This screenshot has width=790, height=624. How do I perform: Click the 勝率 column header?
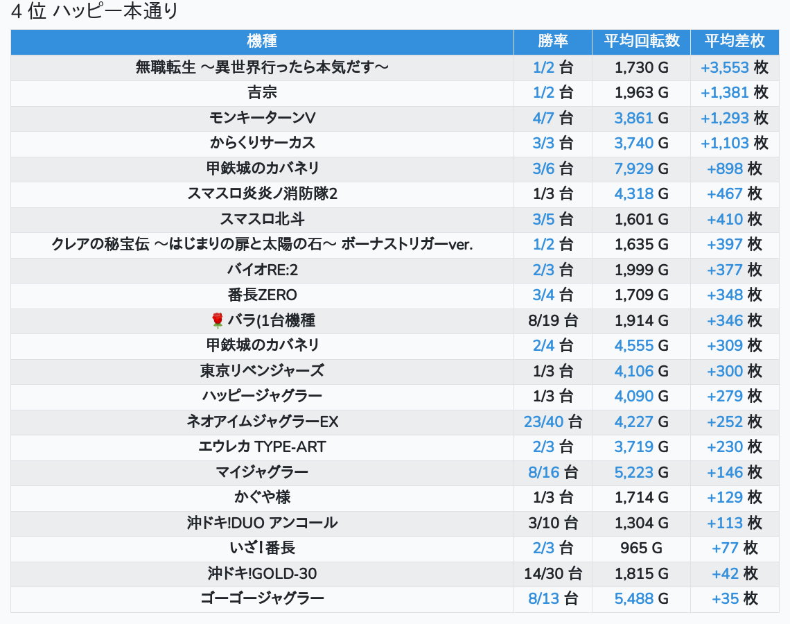coord(552,42)
